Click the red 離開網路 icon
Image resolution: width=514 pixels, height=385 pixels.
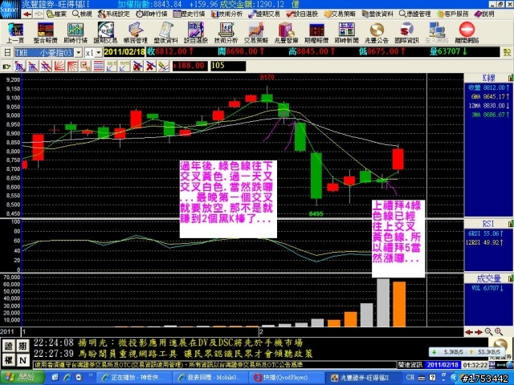[467, 33]
